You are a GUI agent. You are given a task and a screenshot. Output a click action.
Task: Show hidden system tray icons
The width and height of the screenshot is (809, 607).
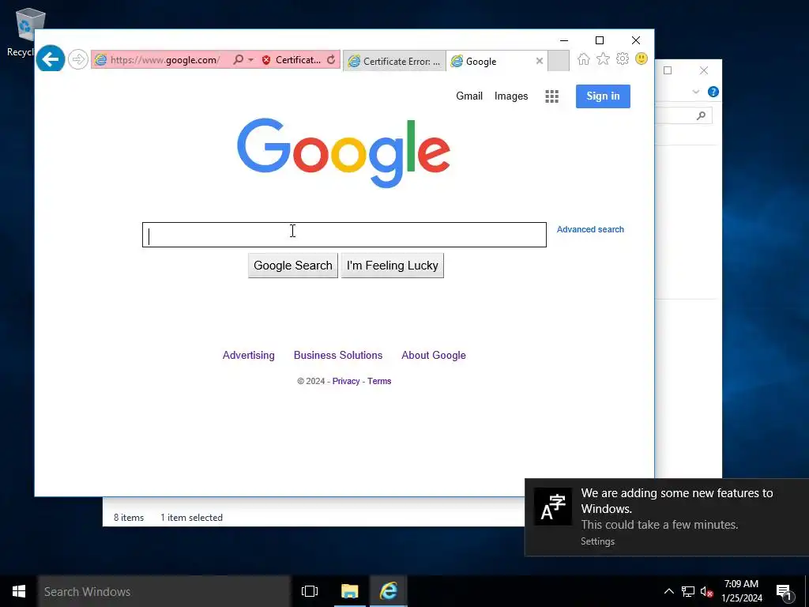668,591
